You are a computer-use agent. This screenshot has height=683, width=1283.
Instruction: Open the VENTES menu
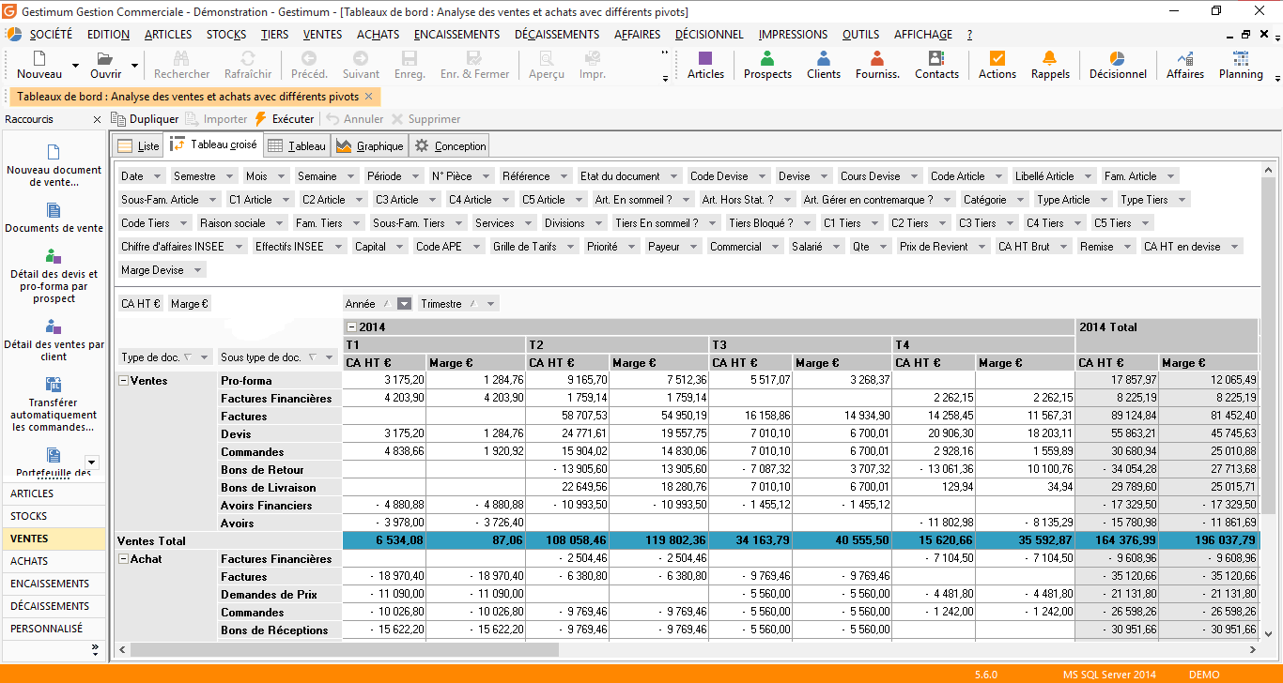(x=322, y=35)
